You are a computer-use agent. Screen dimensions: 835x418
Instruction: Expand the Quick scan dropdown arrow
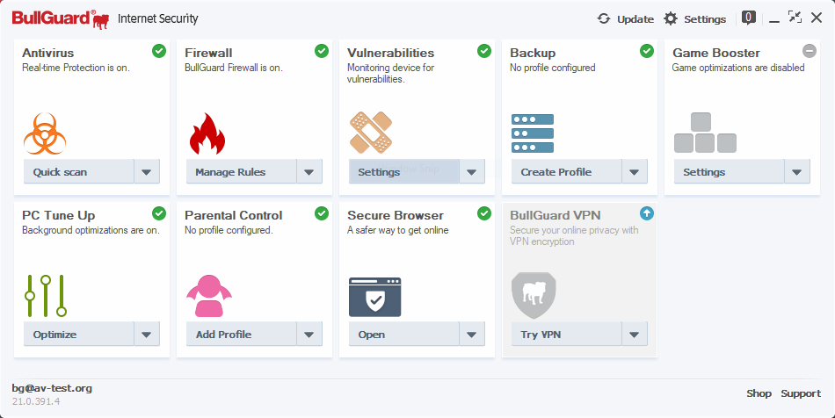tap(147, 172)
